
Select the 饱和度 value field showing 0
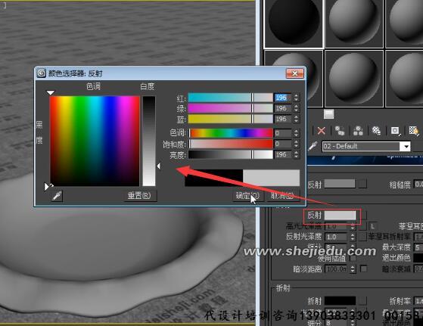[282, 144]
